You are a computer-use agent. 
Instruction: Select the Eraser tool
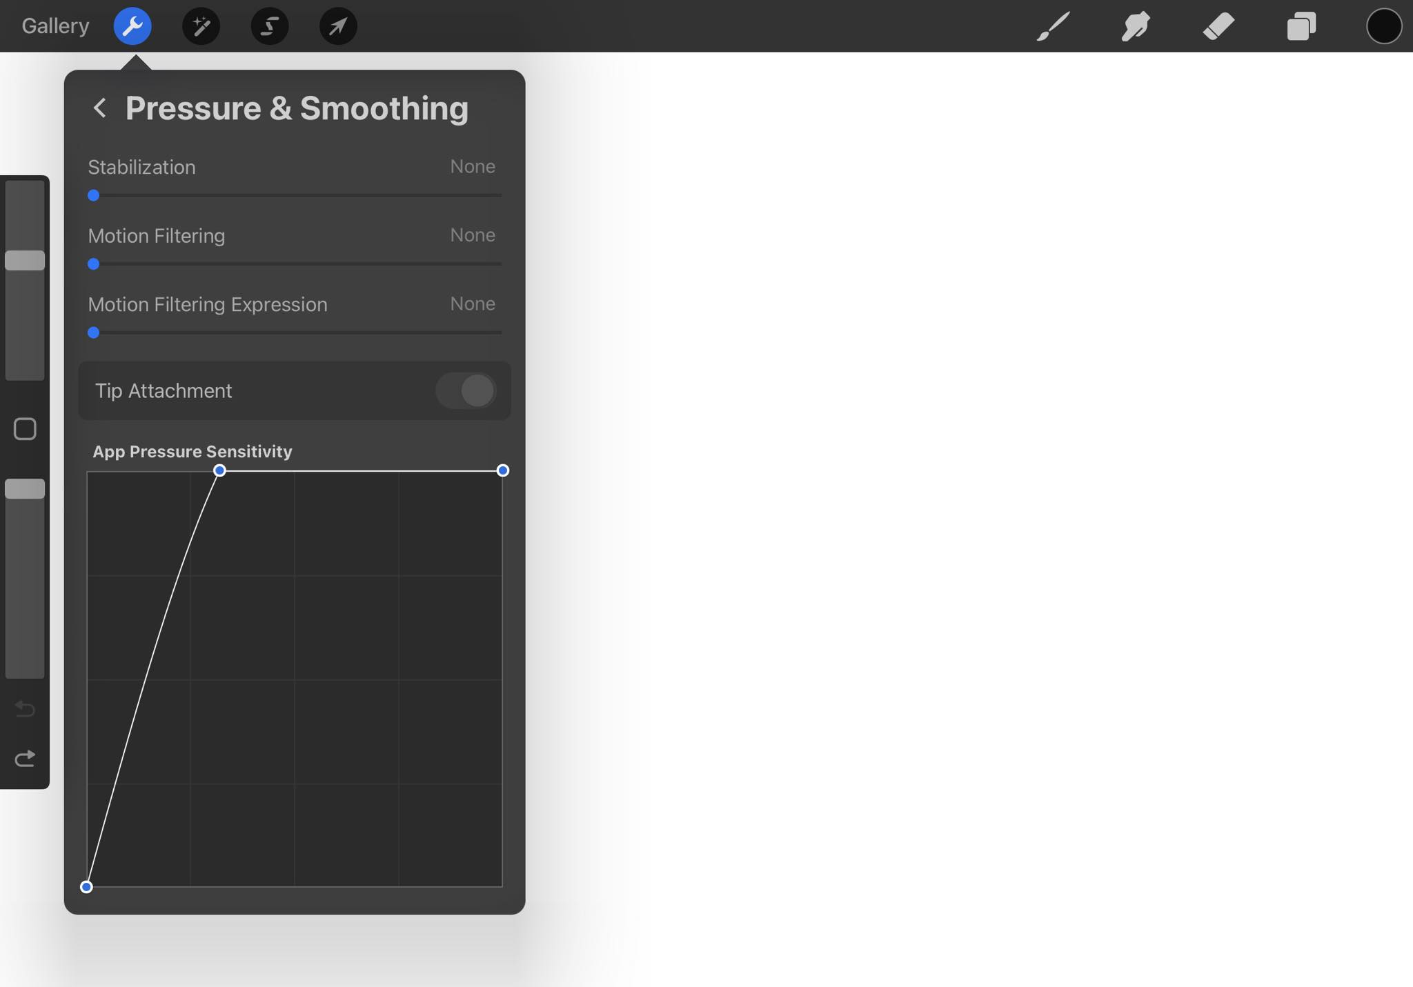[1219, 26]
